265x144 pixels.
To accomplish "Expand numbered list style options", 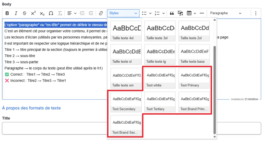I will click(x=163, y=13).
